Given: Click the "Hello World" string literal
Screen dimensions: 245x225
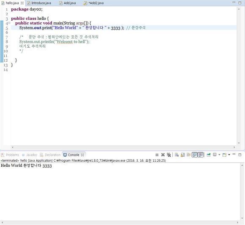Looking at the screenshot, I should pyautogui.click(x=65, y=28).
